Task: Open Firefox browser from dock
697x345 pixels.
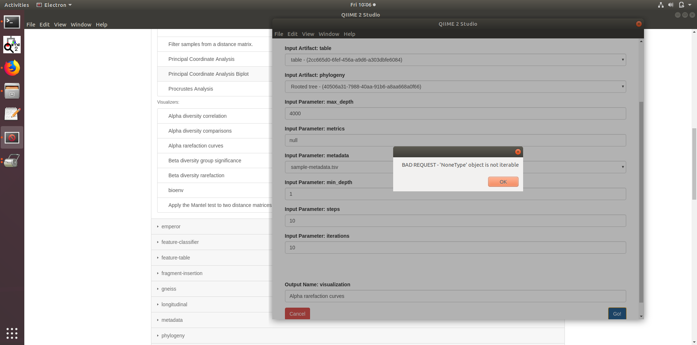Action: point(12,68)
